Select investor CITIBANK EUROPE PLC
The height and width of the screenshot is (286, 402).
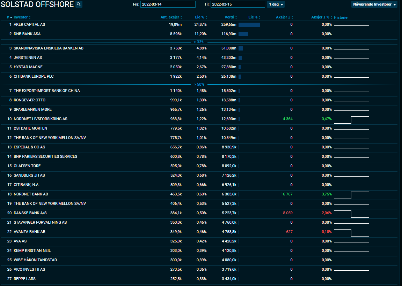coord(34,77)
